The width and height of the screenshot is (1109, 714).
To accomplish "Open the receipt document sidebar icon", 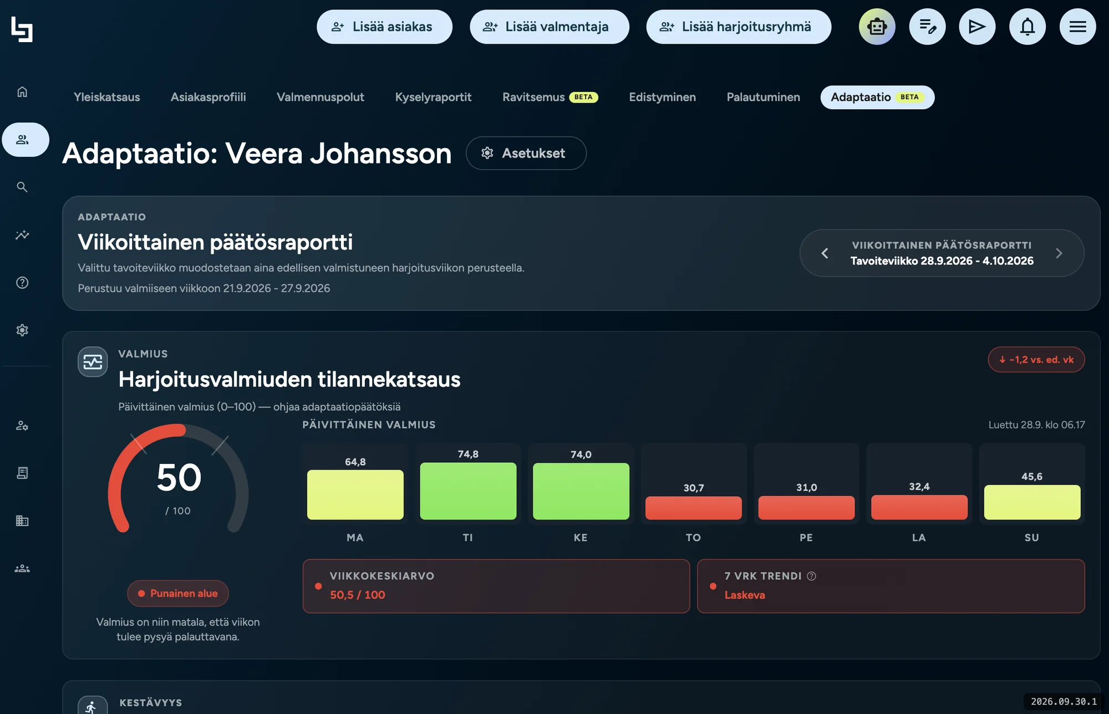I will [22, 473].
